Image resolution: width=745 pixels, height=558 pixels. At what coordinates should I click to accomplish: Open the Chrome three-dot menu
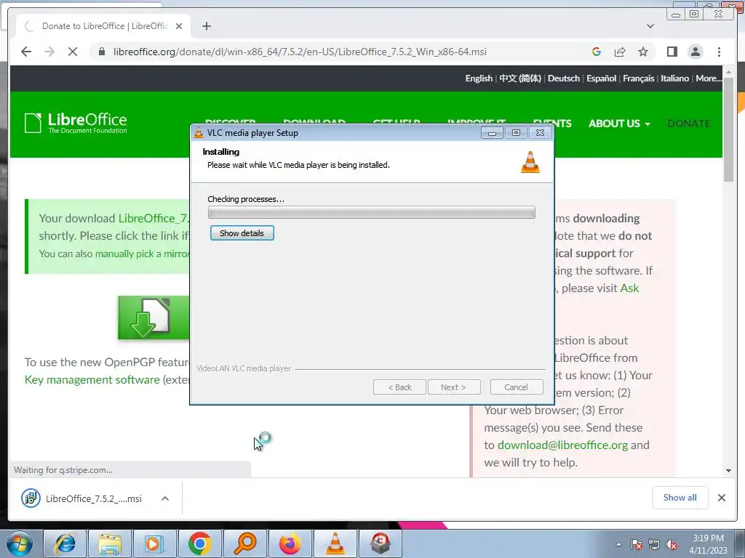pos(719,52)
